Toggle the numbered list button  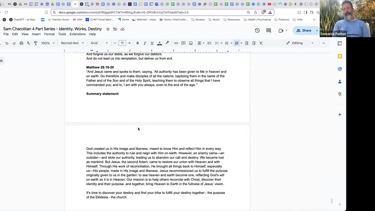[x=237, y=43]
